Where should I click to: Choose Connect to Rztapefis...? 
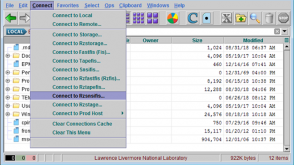[x=78, y=87]
